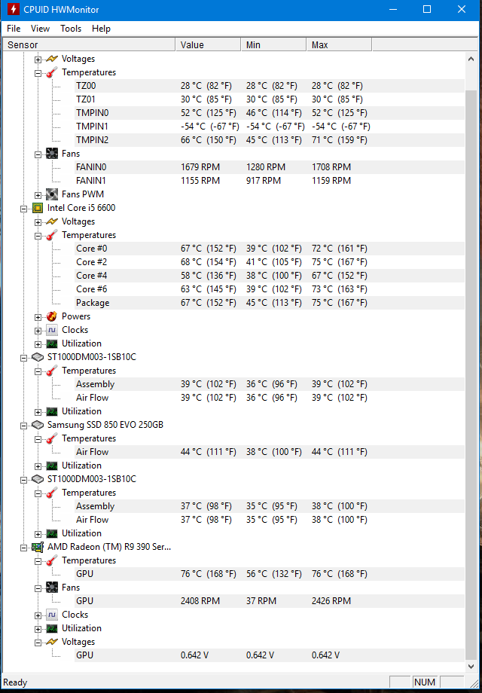Click the Min column header
The image size is (482, 693).
tap(274, 45)
